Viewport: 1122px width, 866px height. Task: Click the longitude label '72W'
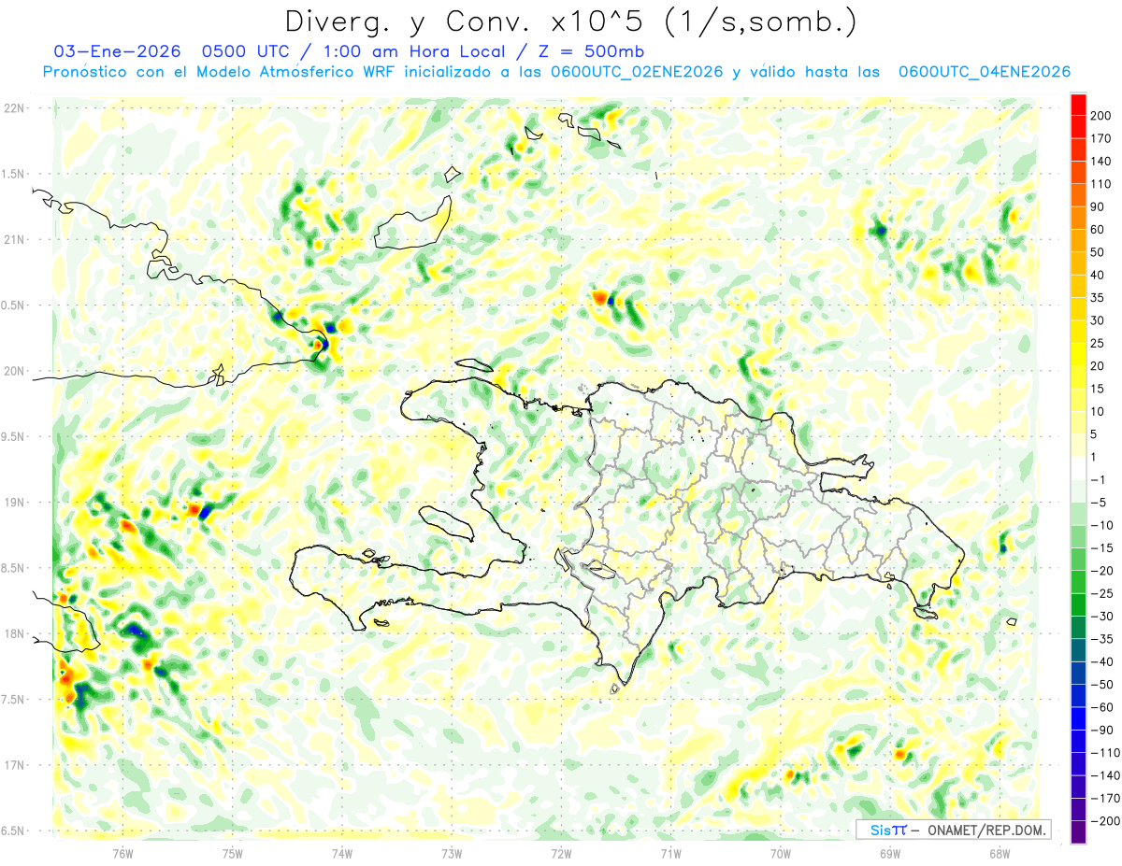tap(561, 853)
